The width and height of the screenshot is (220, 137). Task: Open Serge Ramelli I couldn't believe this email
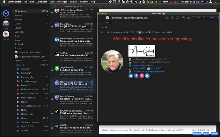(x=73, y=71)
